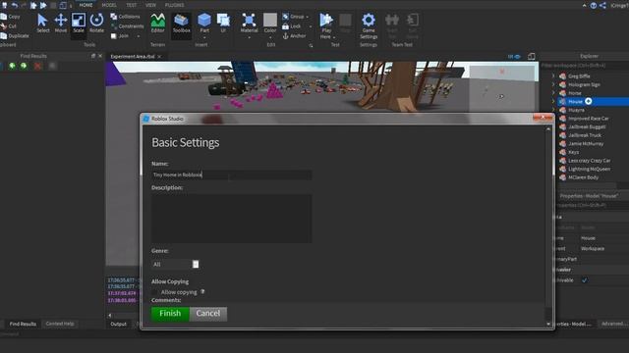Screen dimensions: 629x353
Task: Activate the Rotate tool
Action: (x=96, y=24)
